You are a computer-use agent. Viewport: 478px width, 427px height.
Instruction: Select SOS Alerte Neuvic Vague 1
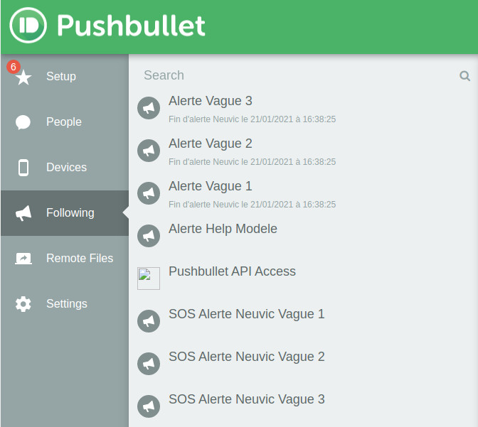pyautogui.click(x=246, y=314)
